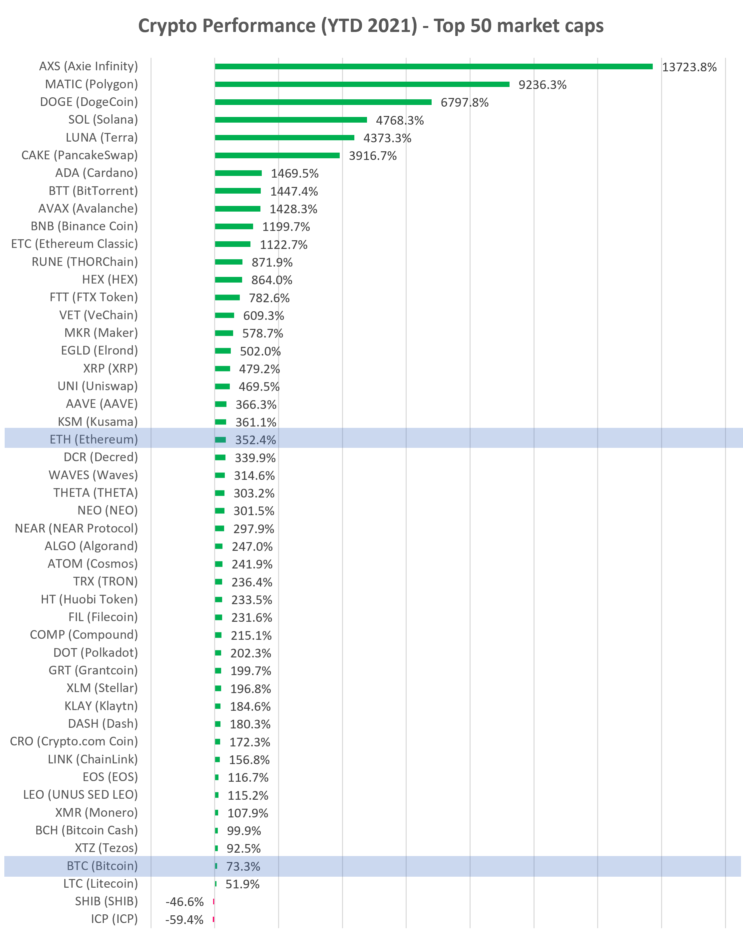Select the 'HEX (HEX)' label

pyautogui.click(x=110, y=279)
